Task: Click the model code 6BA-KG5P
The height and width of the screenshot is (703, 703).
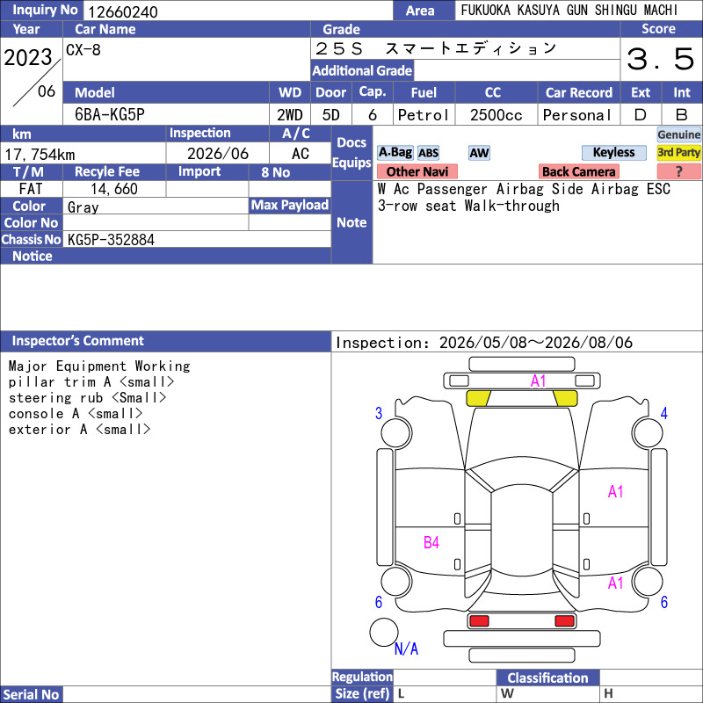Action: click(110, 115)
